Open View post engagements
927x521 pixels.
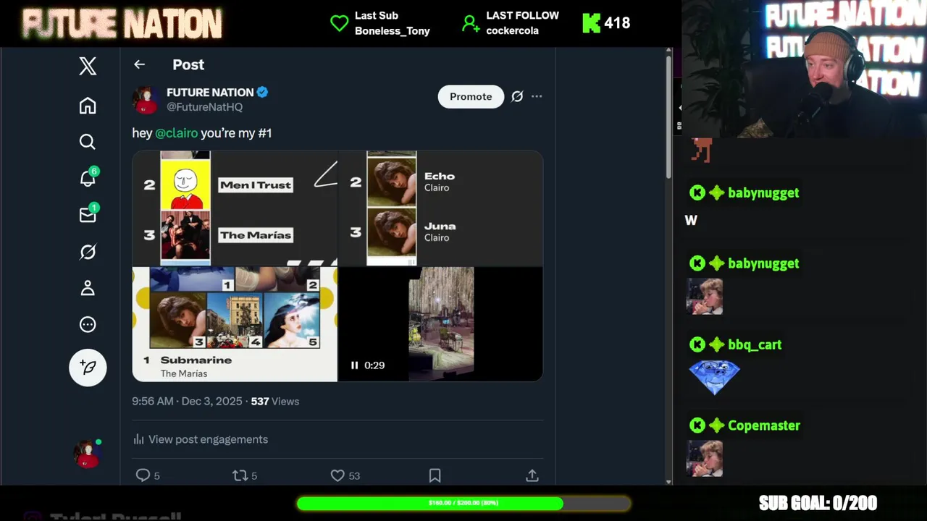(x=200, y=439)
